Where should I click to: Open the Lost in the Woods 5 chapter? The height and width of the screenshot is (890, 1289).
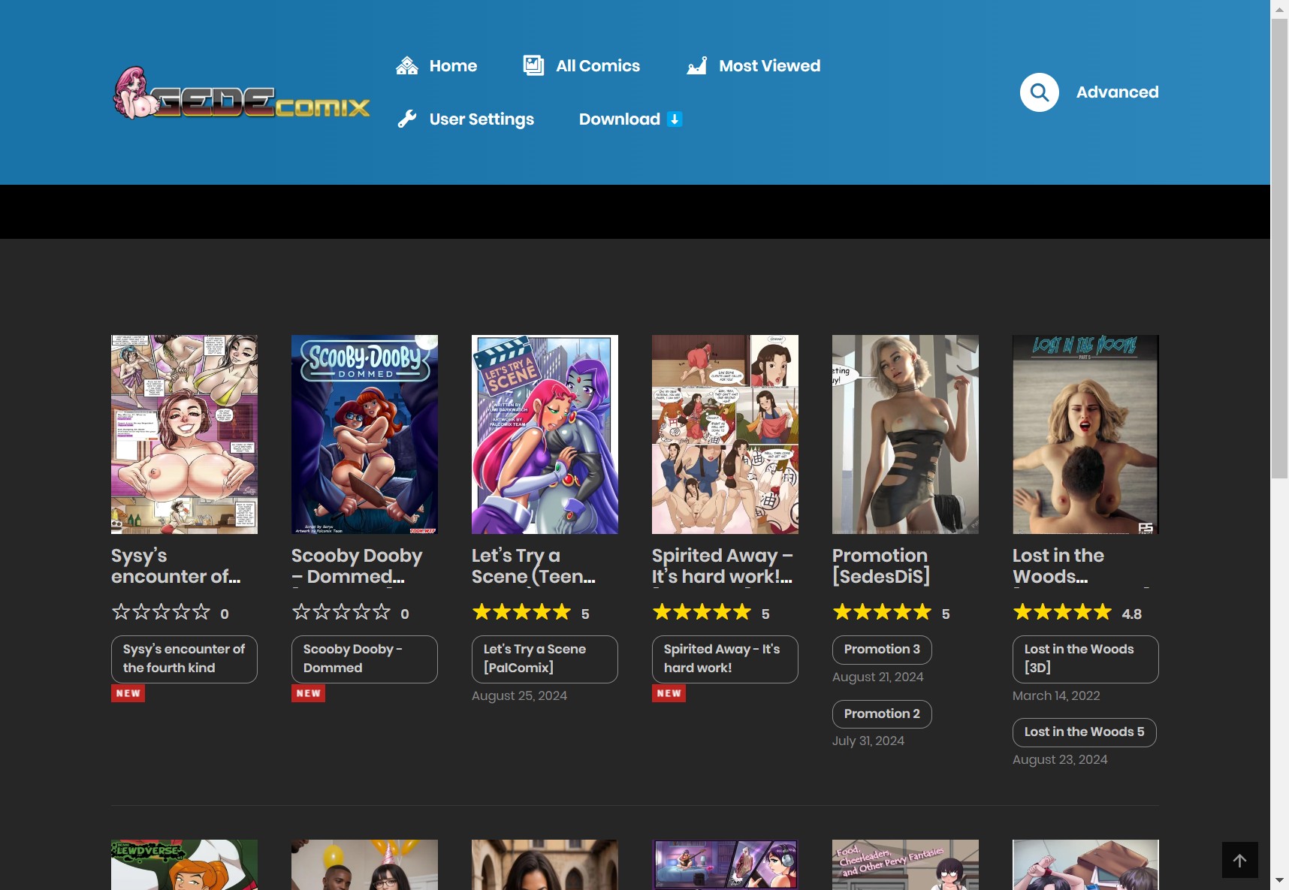click(x=1083, y=732)
